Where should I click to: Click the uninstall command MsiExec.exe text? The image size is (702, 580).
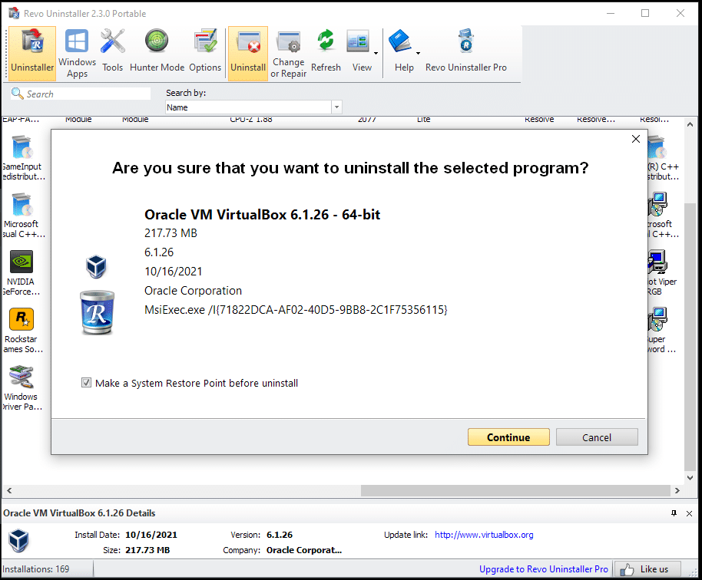point(296,310)
